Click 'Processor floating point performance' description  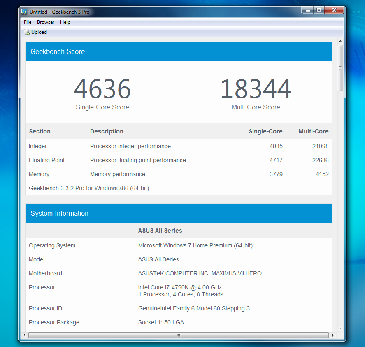[x=138, y=160]
